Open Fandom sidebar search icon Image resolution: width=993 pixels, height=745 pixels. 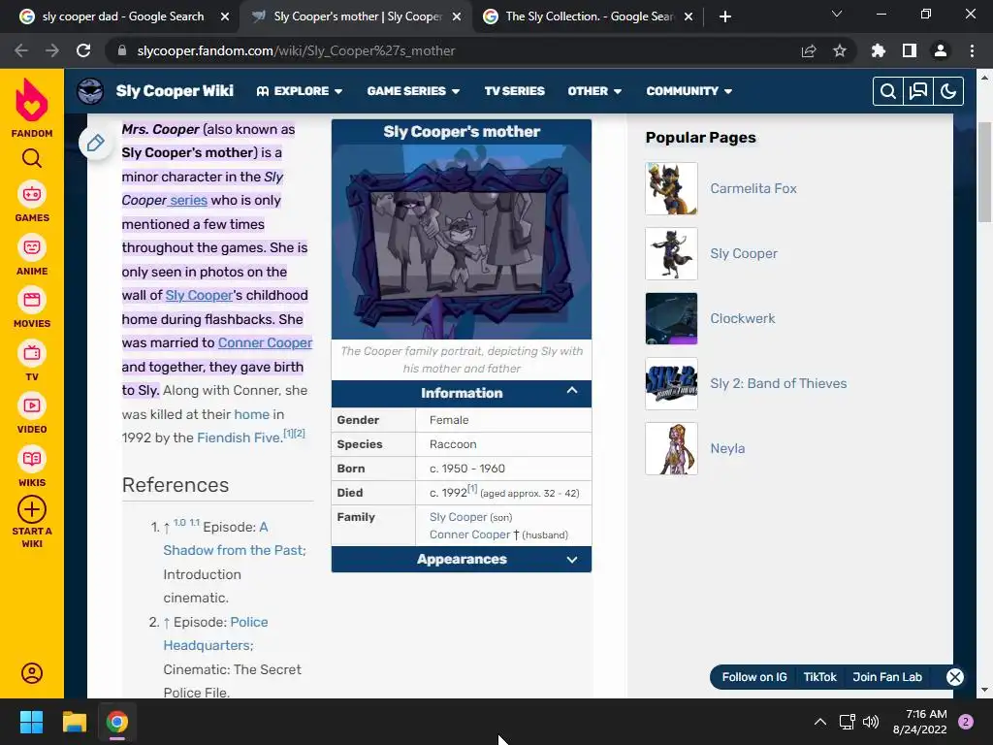pos(32,158)
